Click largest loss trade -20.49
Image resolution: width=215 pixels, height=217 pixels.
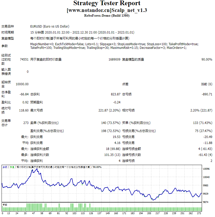click(208, 137)
